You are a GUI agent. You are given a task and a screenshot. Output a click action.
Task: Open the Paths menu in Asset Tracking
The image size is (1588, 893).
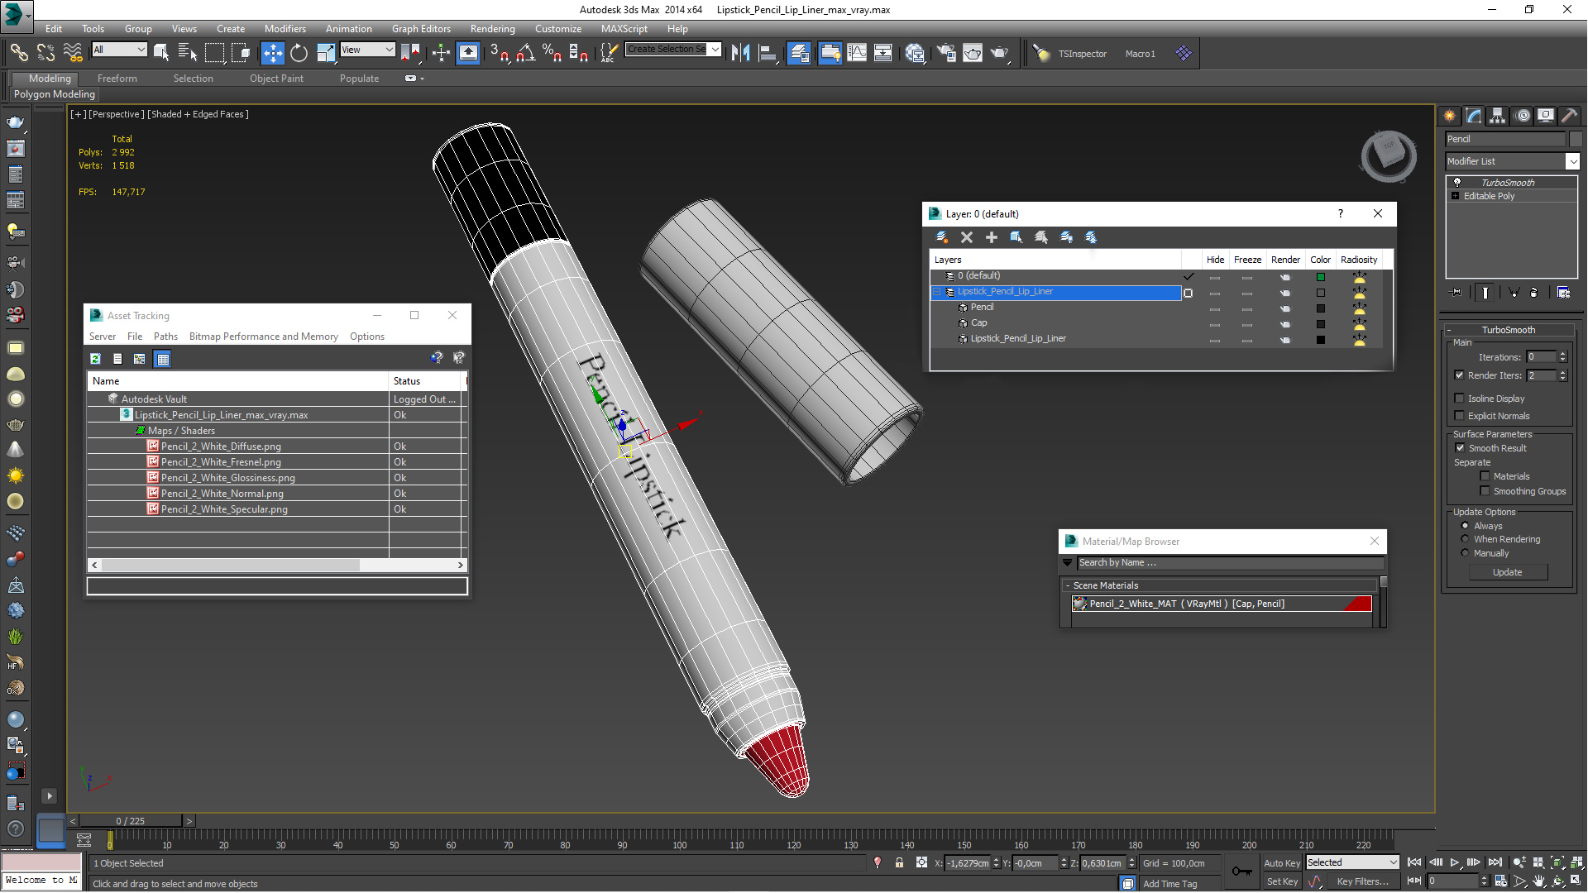click(165, 337)
